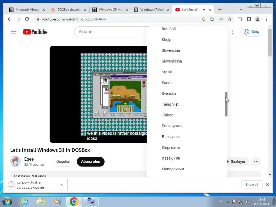Viewport: 276px width, 207px height.
Task: Click the YouTube logo
Action: coord(35,32)
